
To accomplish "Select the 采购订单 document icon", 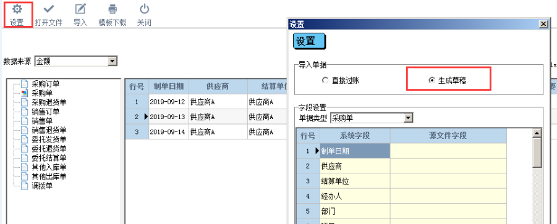I will [24, 84].
